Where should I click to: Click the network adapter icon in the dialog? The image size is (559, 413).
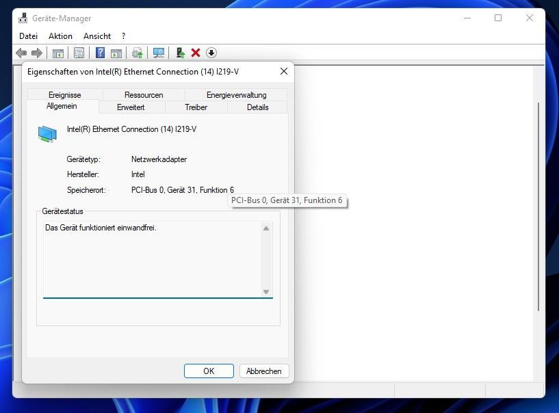click(x=47, y=134)
